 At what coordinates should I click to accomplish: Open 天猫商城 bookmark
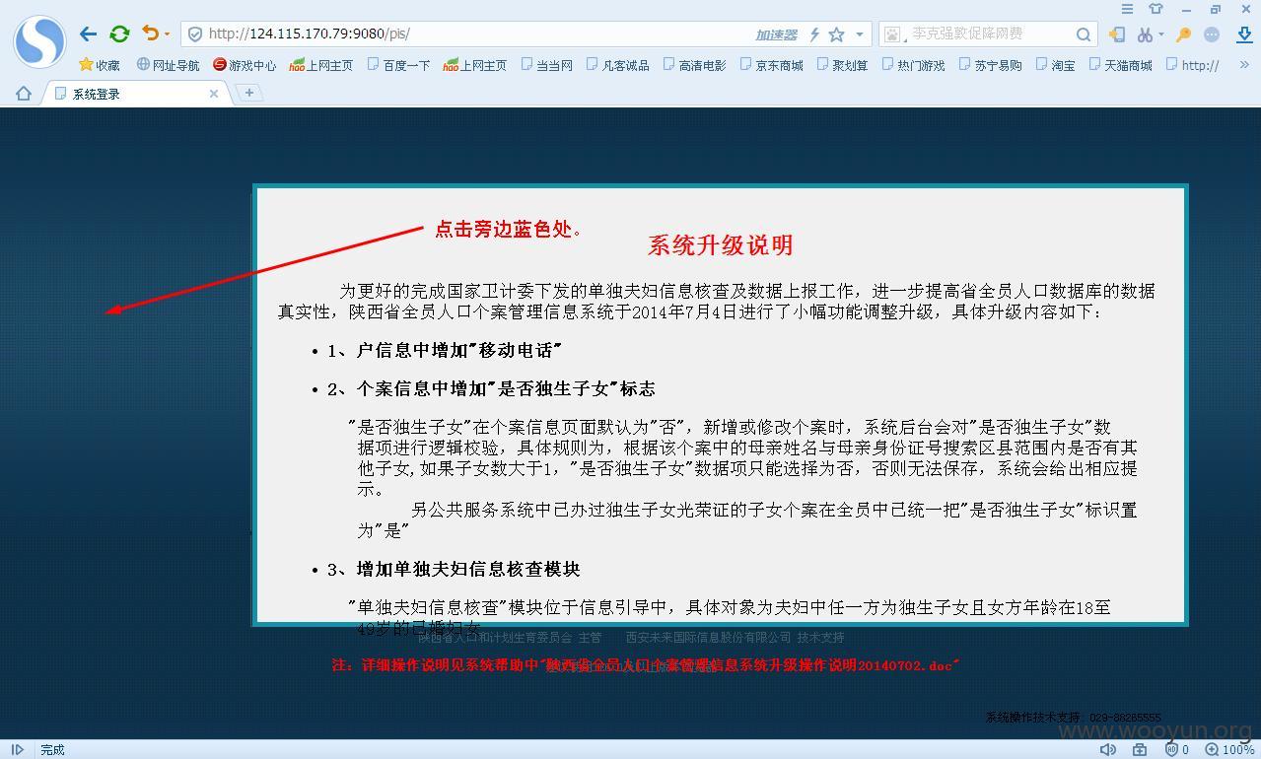(x=1120, y=65)
